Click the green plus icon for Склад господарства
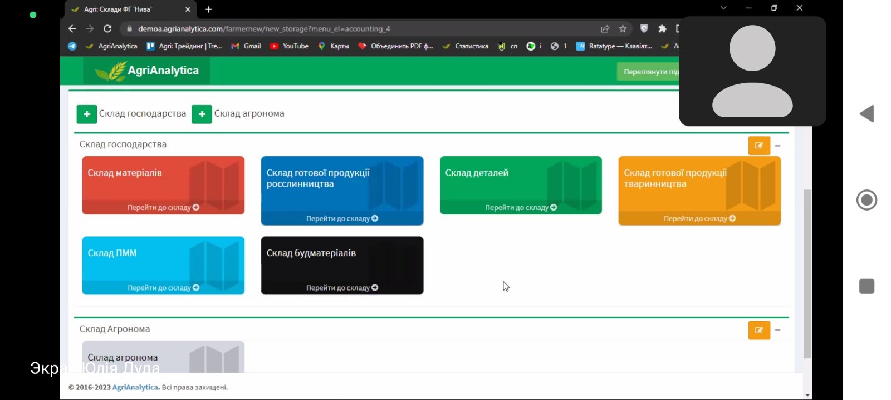Image resolution: width=891 pixels, height=400 pixels. 86,114
